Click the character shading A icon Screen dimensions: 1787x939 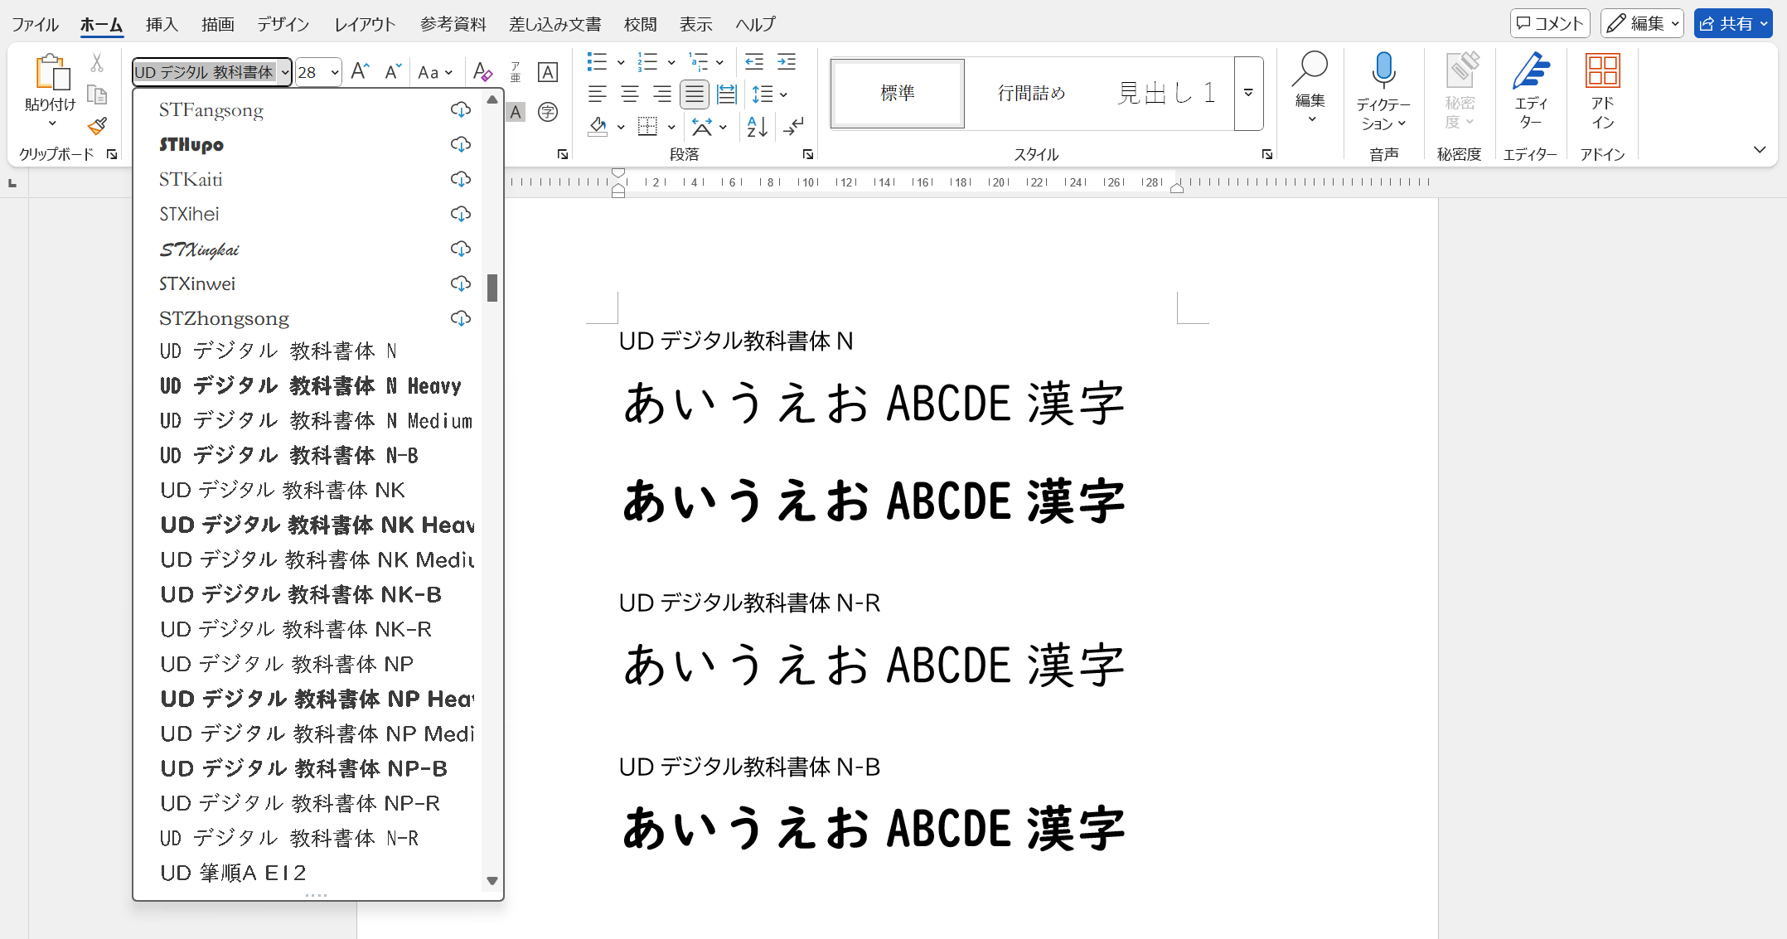tap(516, 111)
